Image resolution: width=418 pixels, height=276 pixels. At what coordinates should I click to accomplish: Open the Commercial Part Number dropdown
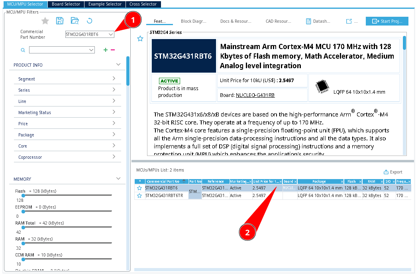(x=111, y=34)
